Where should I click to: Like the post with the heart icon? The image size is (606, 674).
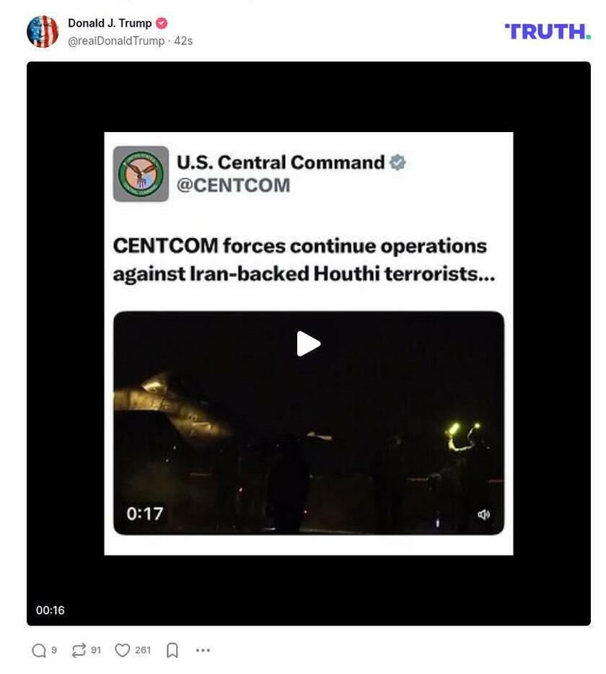pyautogui.click(x=122, y=650)
